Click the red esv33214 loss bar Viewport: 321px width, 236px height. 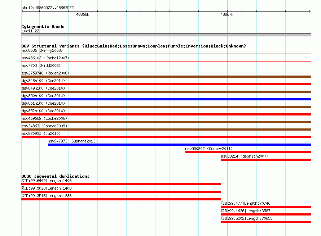click(266, 160)
